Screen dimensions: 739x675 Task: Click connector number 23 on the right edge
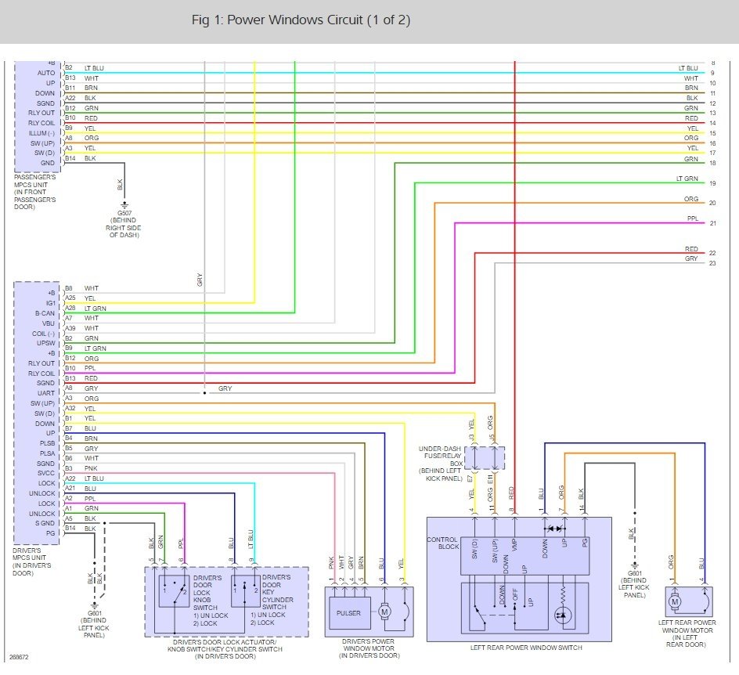point(712,263)
